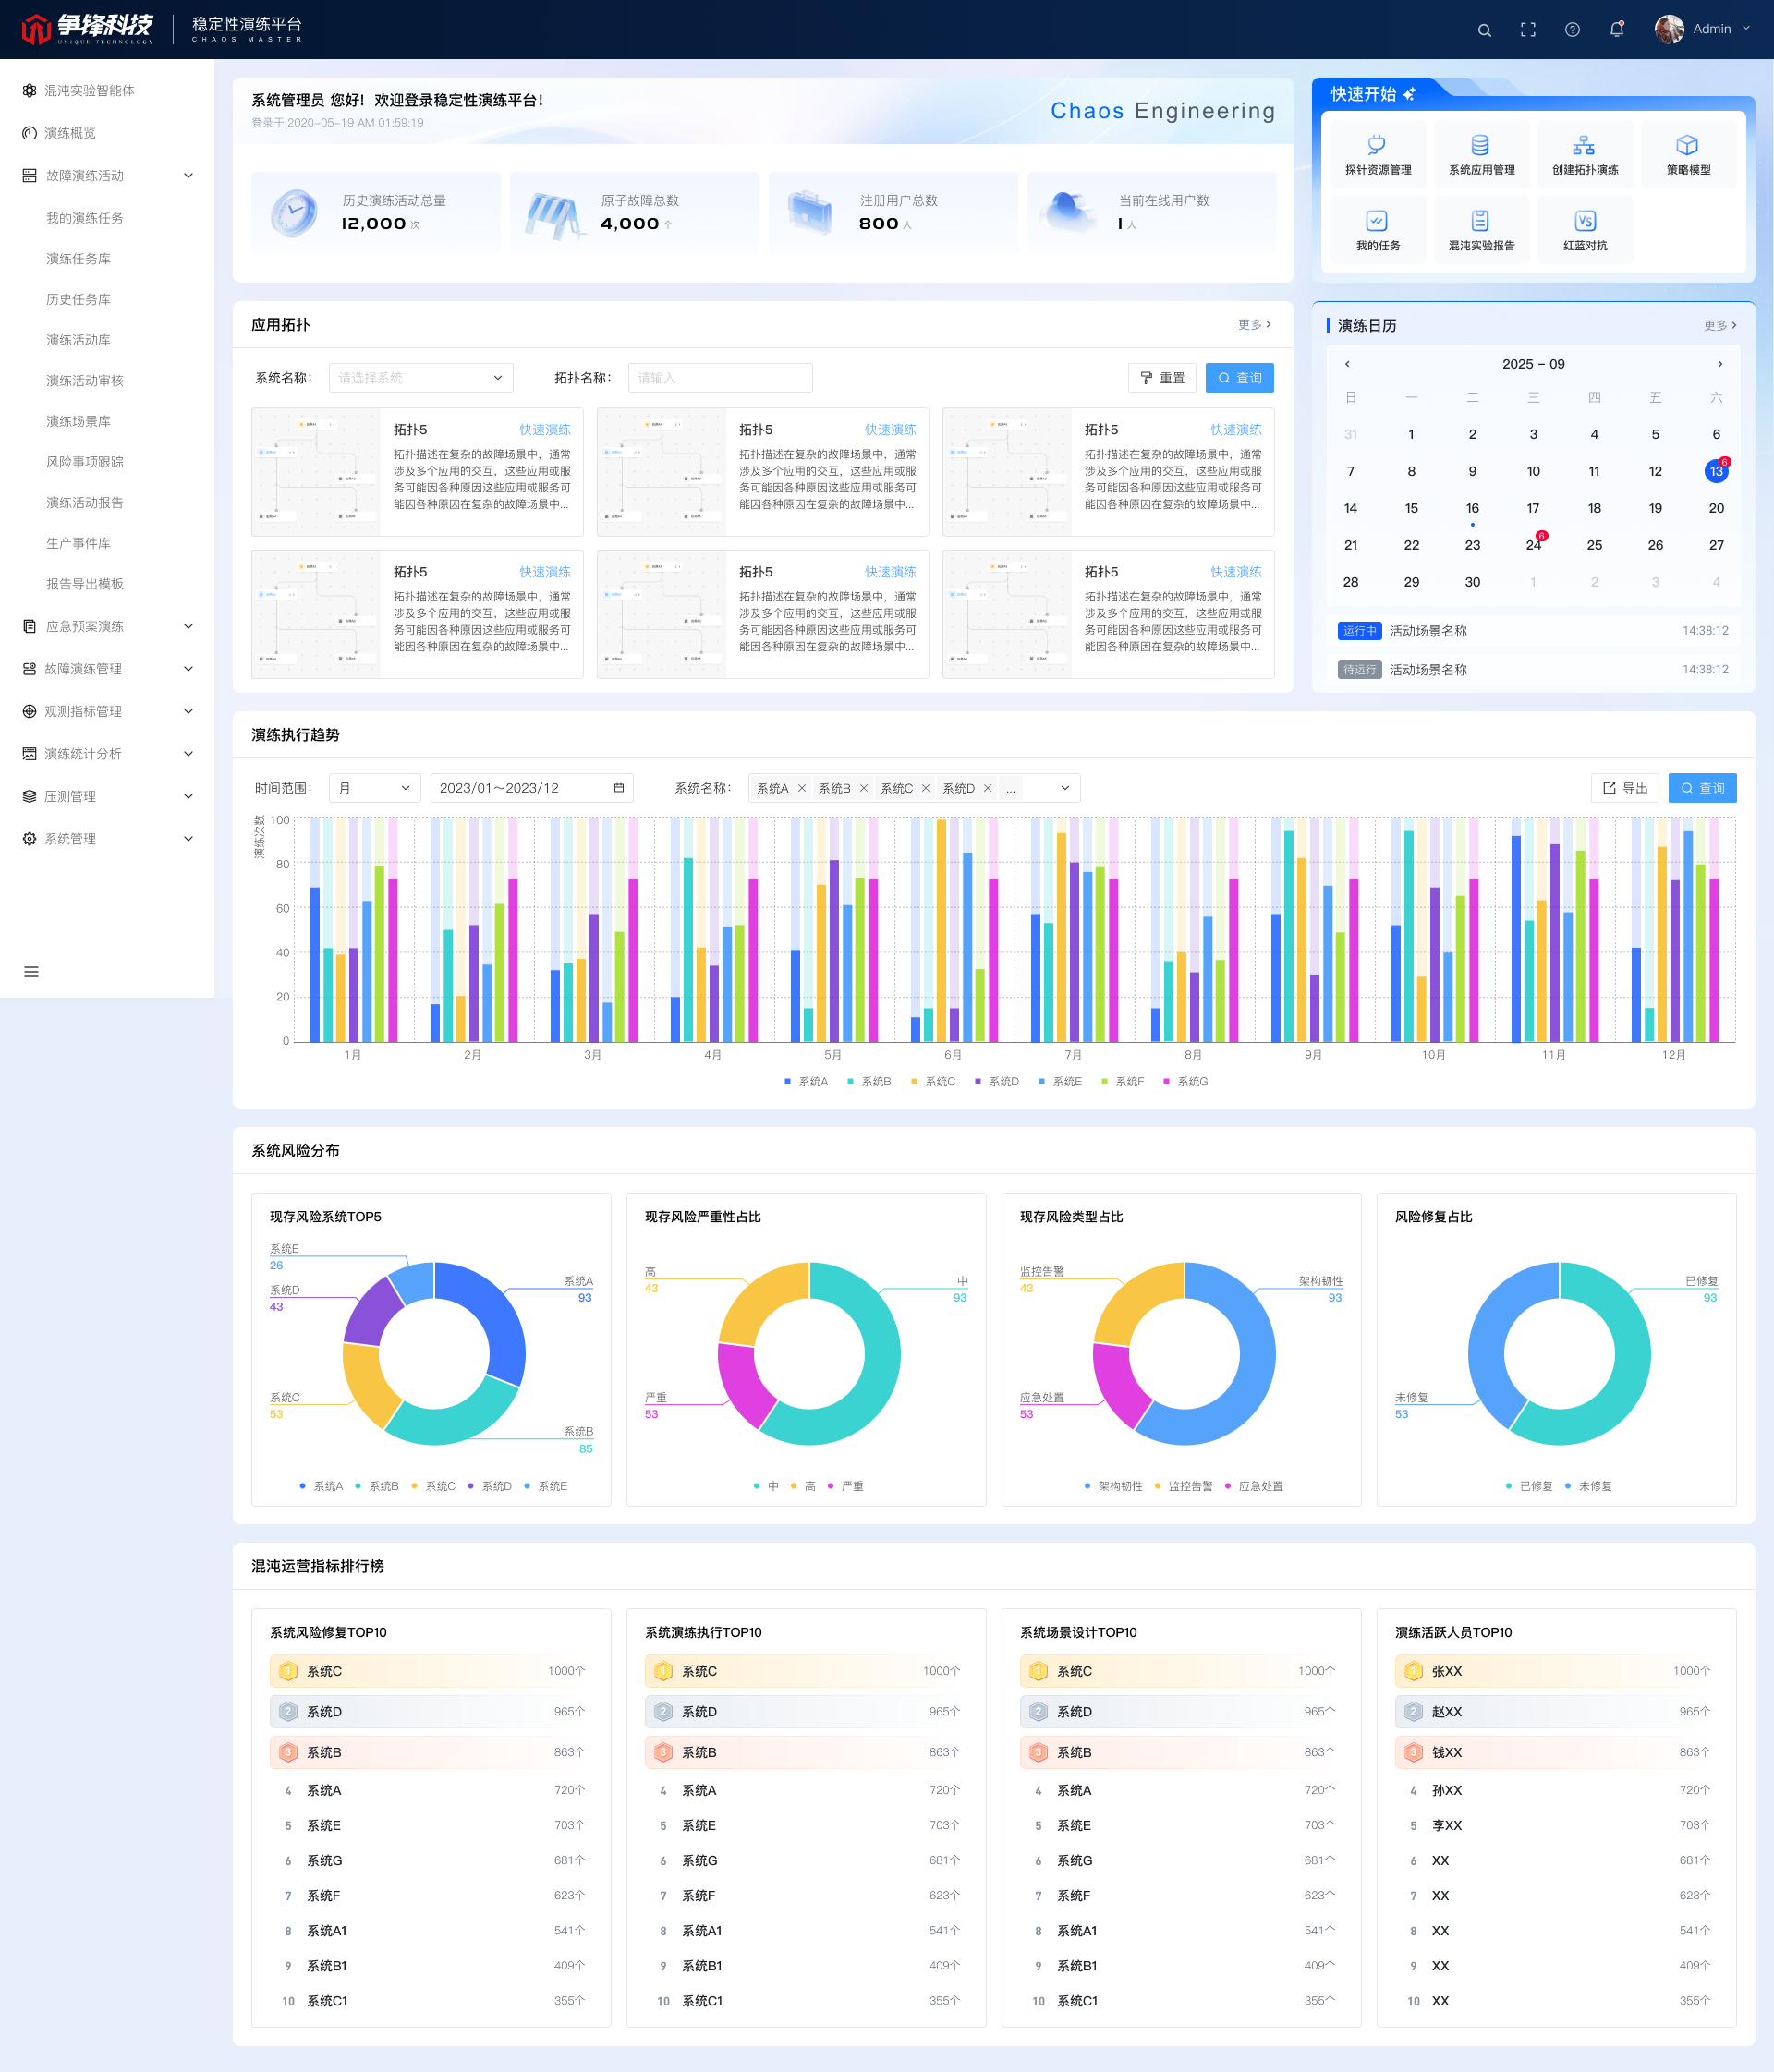This screenshot has width=1774, height=2072.
Task: Collapse the sidebar hamburger icon
Action: coord(31,971)
